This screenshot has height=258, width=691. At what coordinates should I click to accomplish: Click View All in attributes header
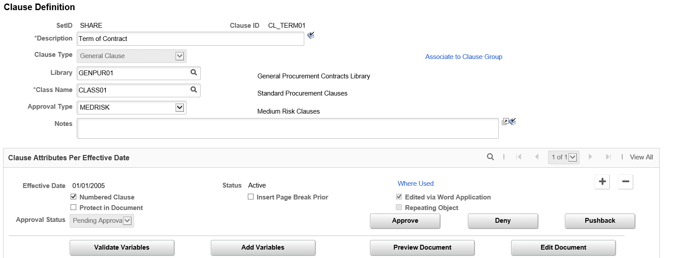641,157
